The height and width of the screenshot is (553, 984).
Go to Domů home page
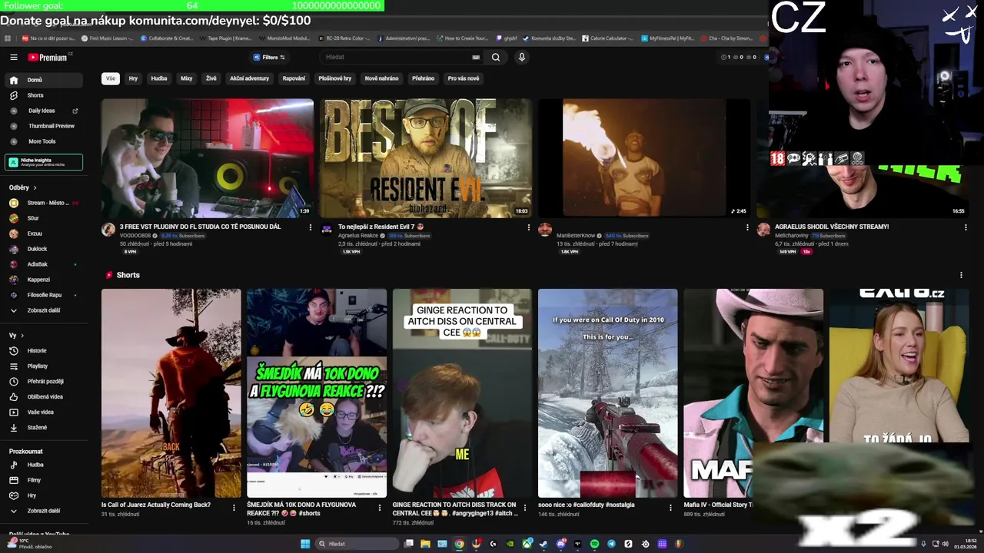tap(44, 80)
